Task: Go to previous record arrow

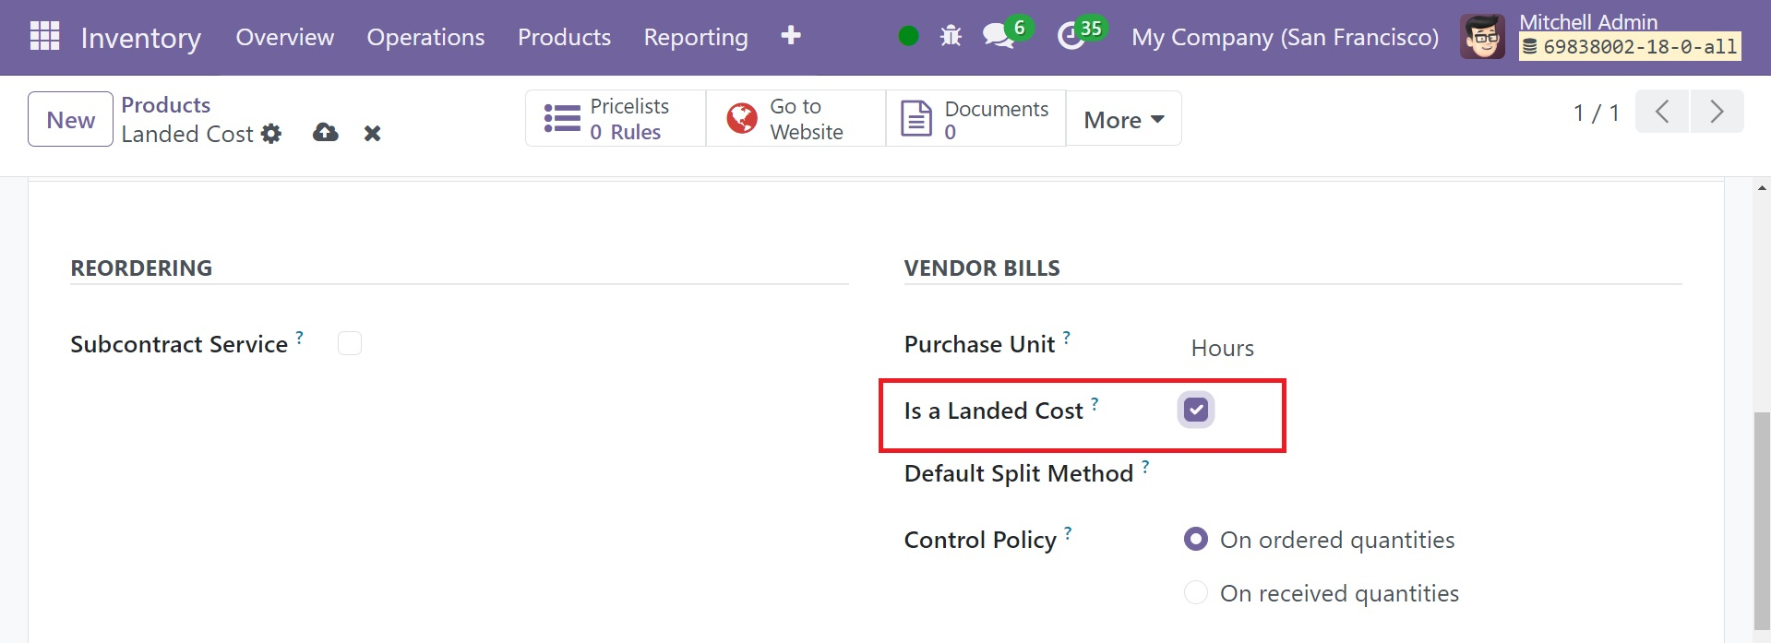Action: [1662, 112]
